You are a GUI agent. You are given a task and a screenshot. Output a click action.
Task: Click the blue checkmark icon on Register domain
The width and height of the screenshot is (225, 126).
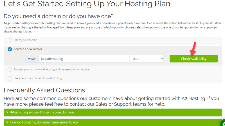pos(10,49)
